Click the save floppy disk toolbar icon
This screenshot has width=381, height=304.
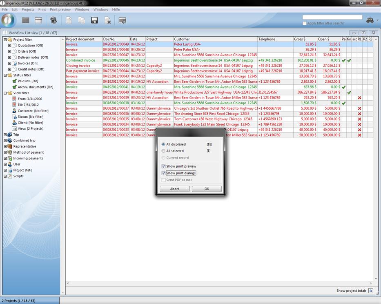pyautogui.click(x=94, y=20)
